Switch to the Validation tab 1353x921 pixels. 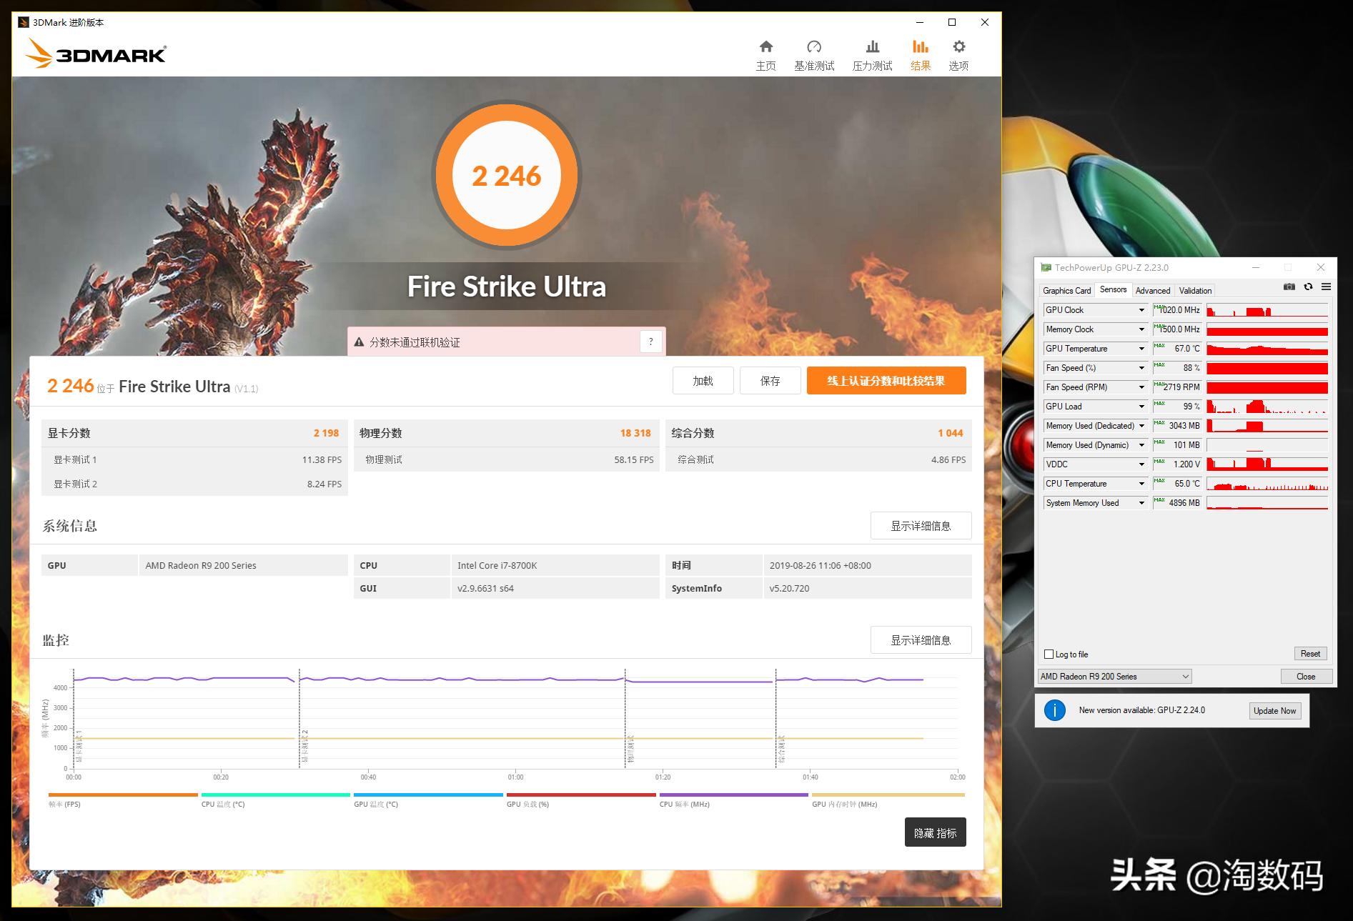tap(1195, 290)
